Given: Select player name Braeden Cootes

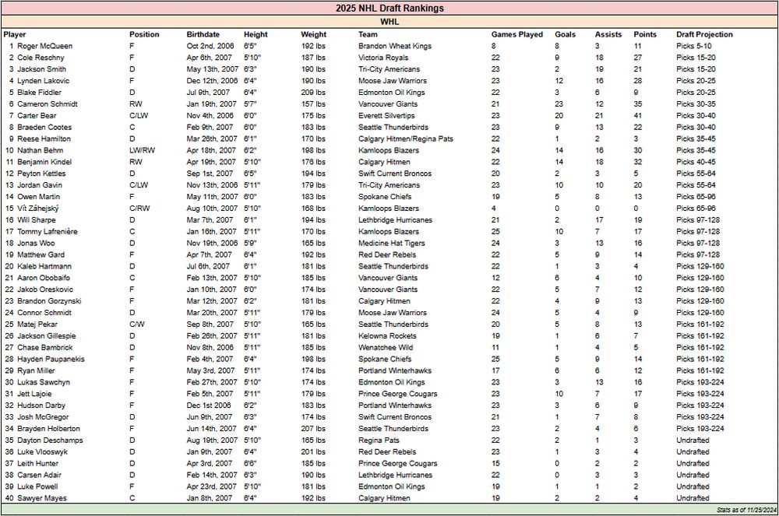Looking at the screenshot, I should click(x=44, y=127).
